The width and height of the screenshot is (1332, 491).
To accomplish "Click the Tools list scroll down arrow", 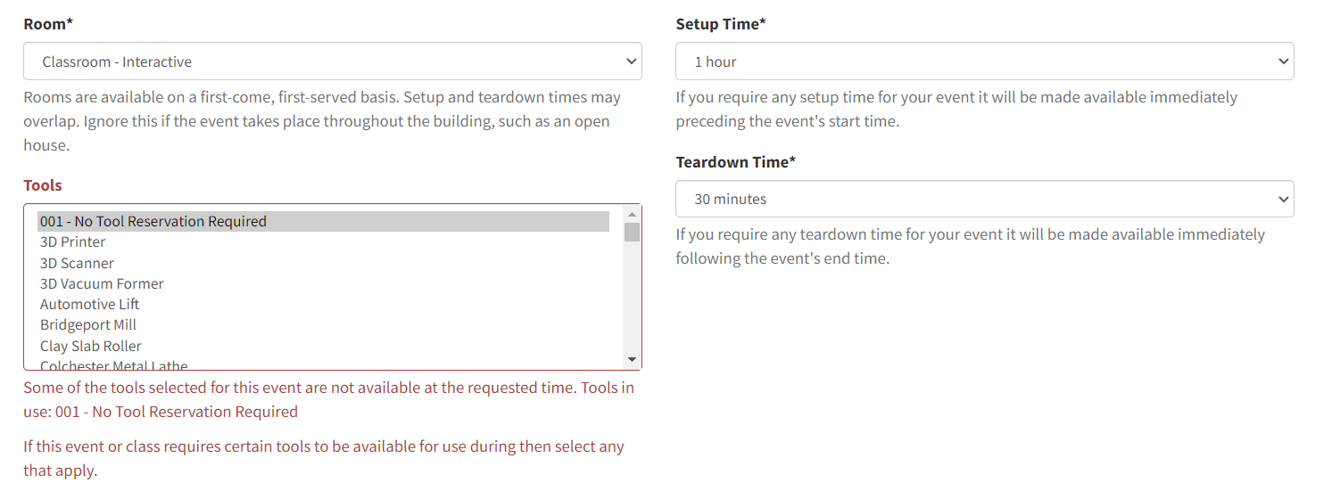I will [x=632, y=360].
